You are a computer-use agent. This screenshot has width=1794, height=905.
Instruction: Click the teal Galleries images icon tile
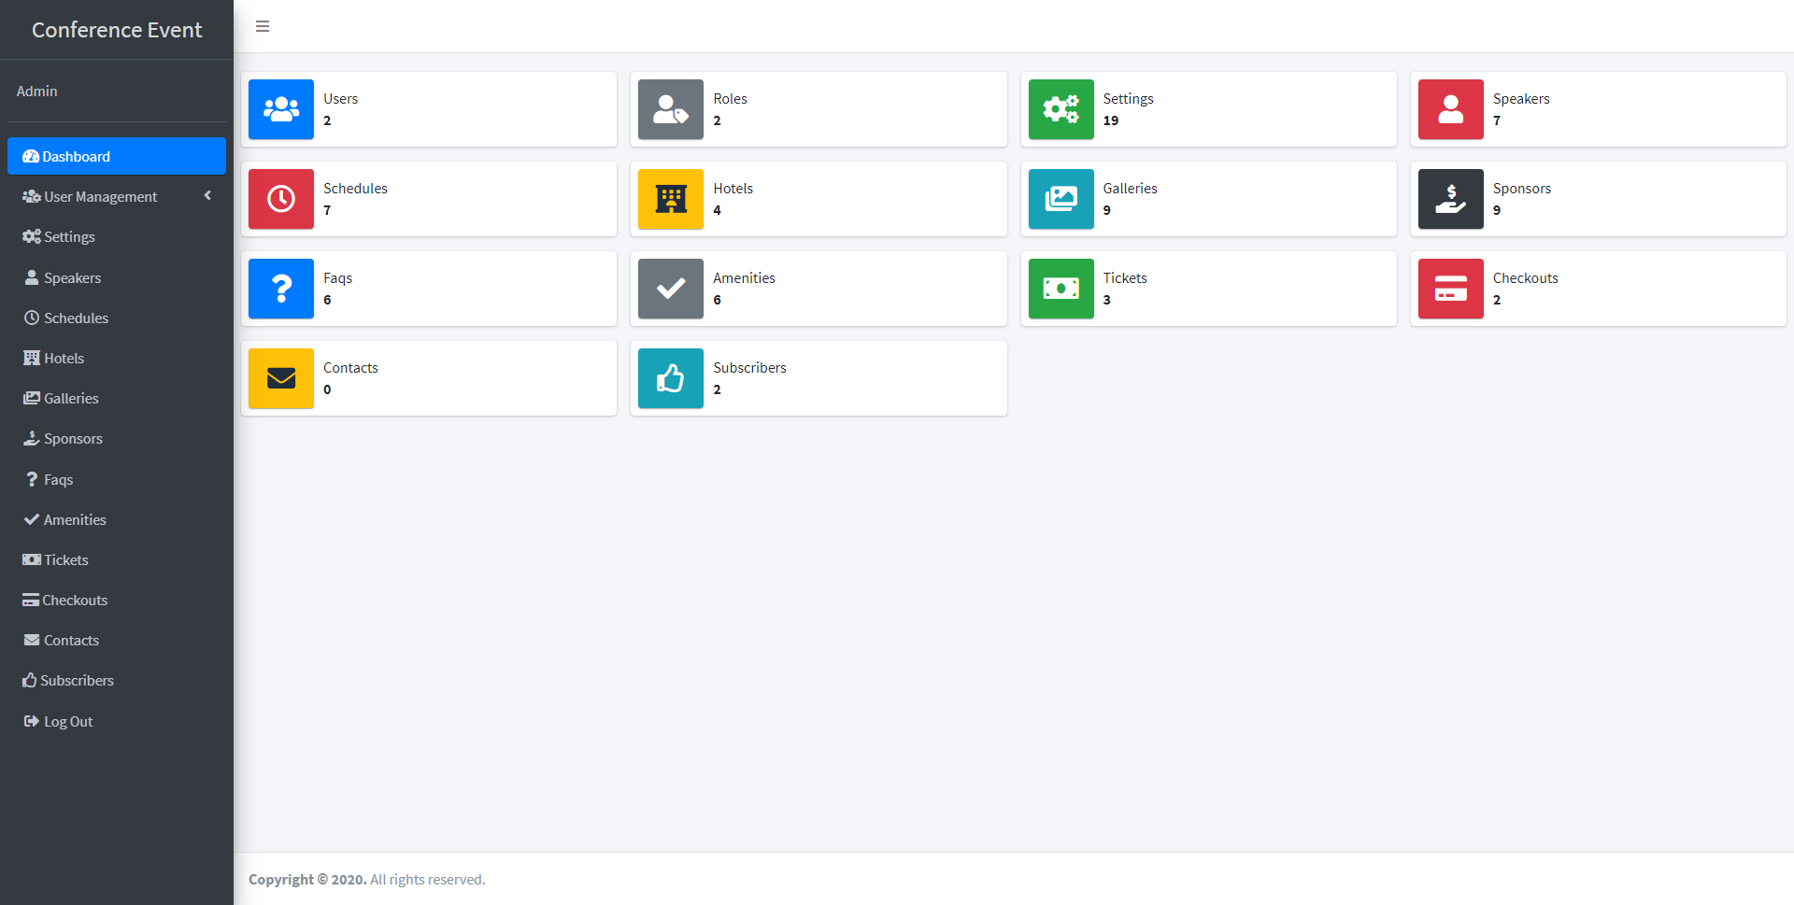pos(1061,199)
